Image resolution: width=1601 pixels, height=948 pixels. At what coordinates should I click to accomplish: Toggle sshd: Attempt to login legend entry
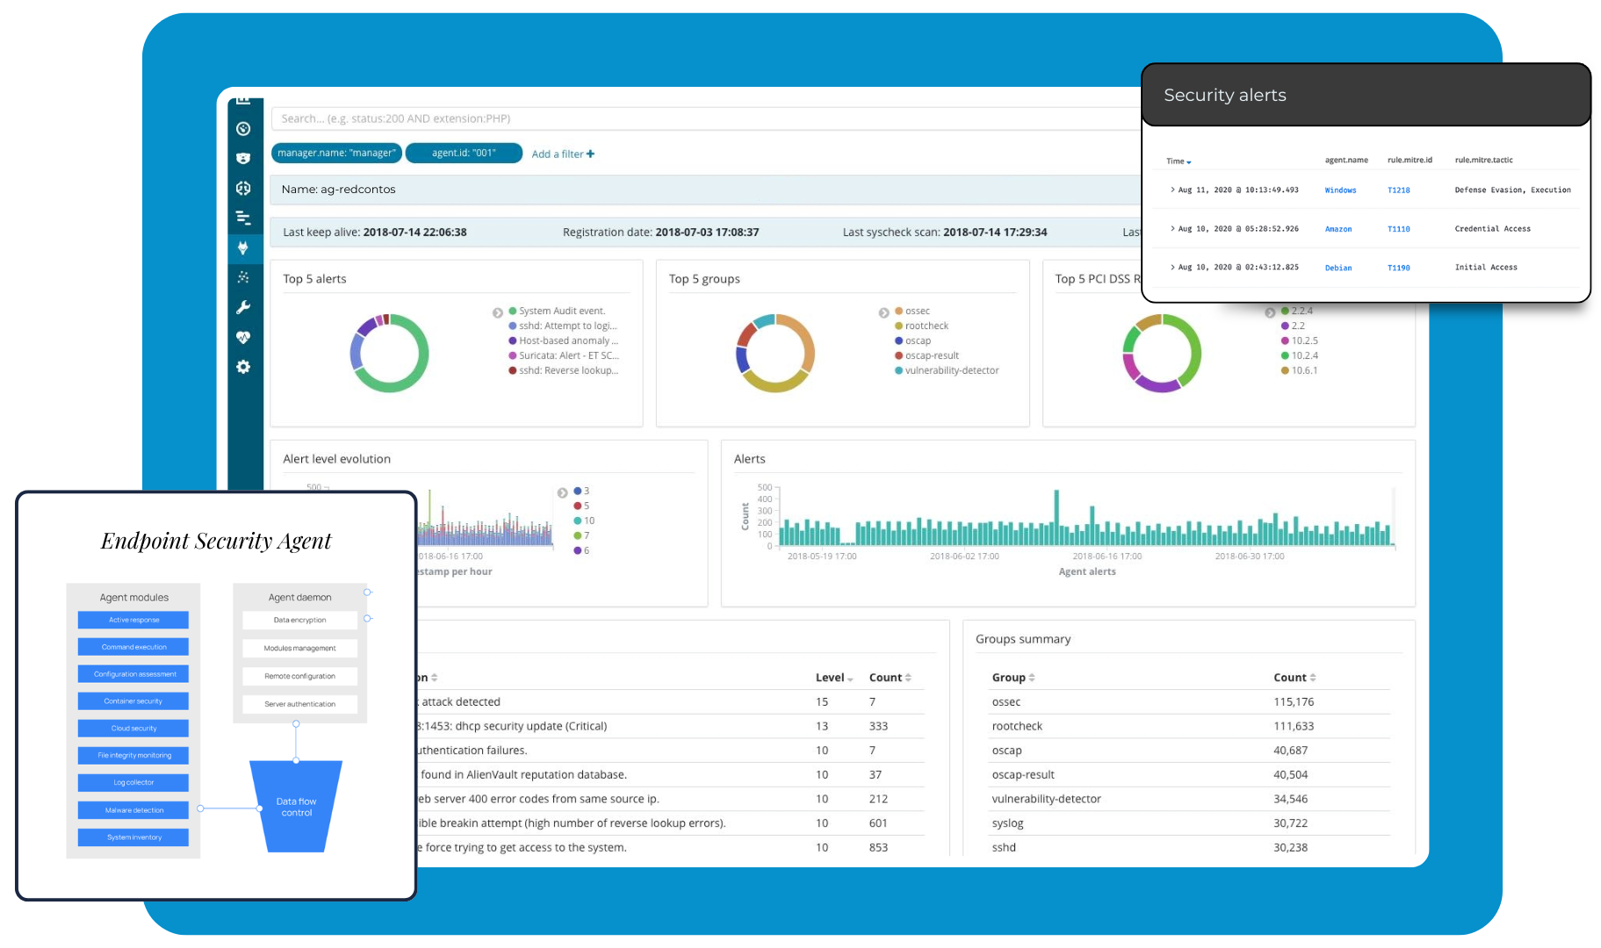point(563,326)
